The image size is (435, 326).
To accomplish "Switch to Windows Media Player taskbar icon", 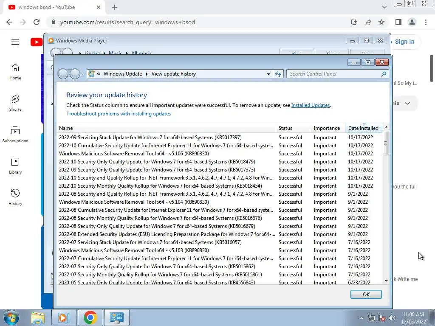I will click(64, 318).
